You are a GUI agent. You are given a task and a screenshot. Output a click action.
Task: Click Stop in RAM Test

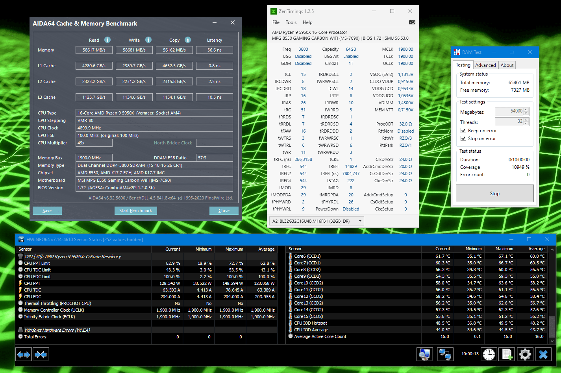pyautogui.click(x=495, y=194)
